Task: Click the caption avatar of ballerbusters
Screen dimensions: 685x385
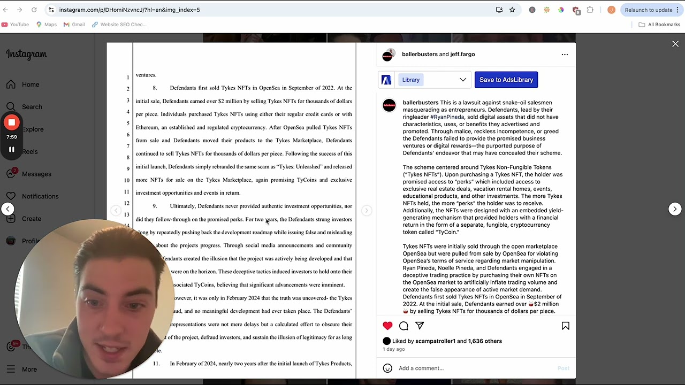Action: point(389,105)
